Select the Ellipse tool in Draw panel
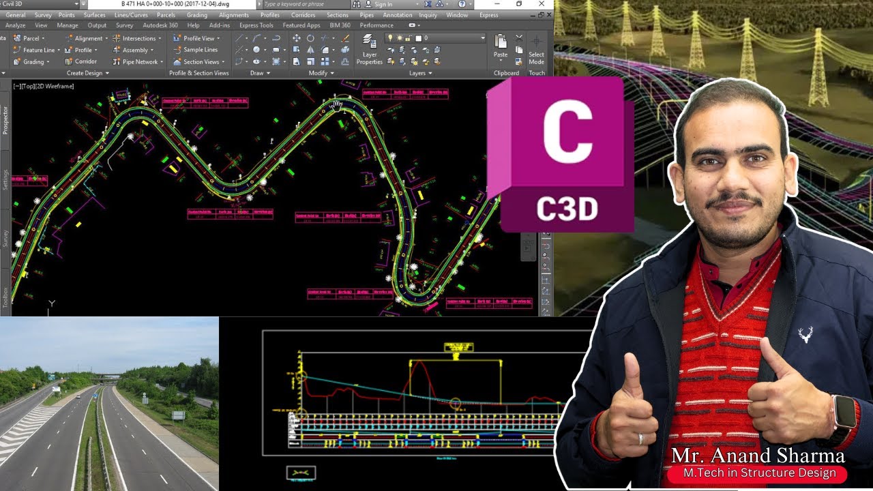The image size is (873, 491). (x=257, y=61)
